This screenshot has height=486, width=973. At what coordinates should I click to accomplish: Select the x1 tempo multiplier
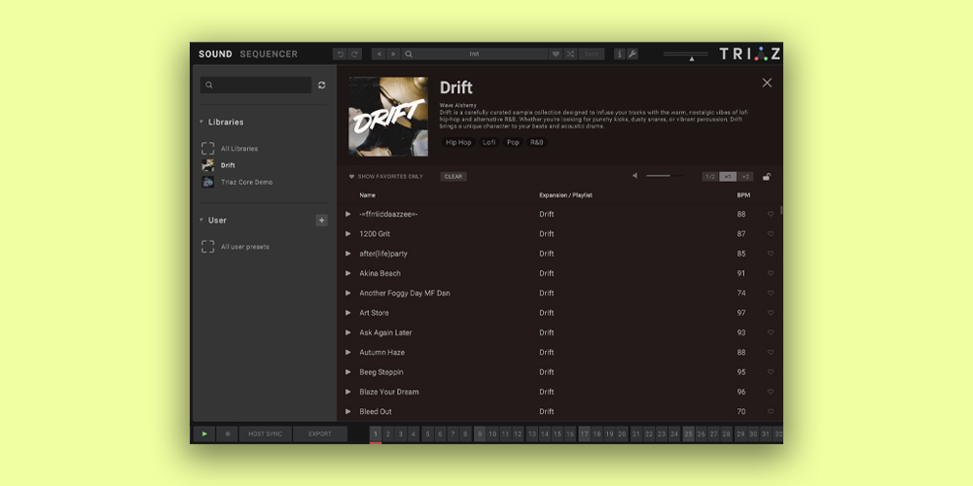tap(728, 177)
